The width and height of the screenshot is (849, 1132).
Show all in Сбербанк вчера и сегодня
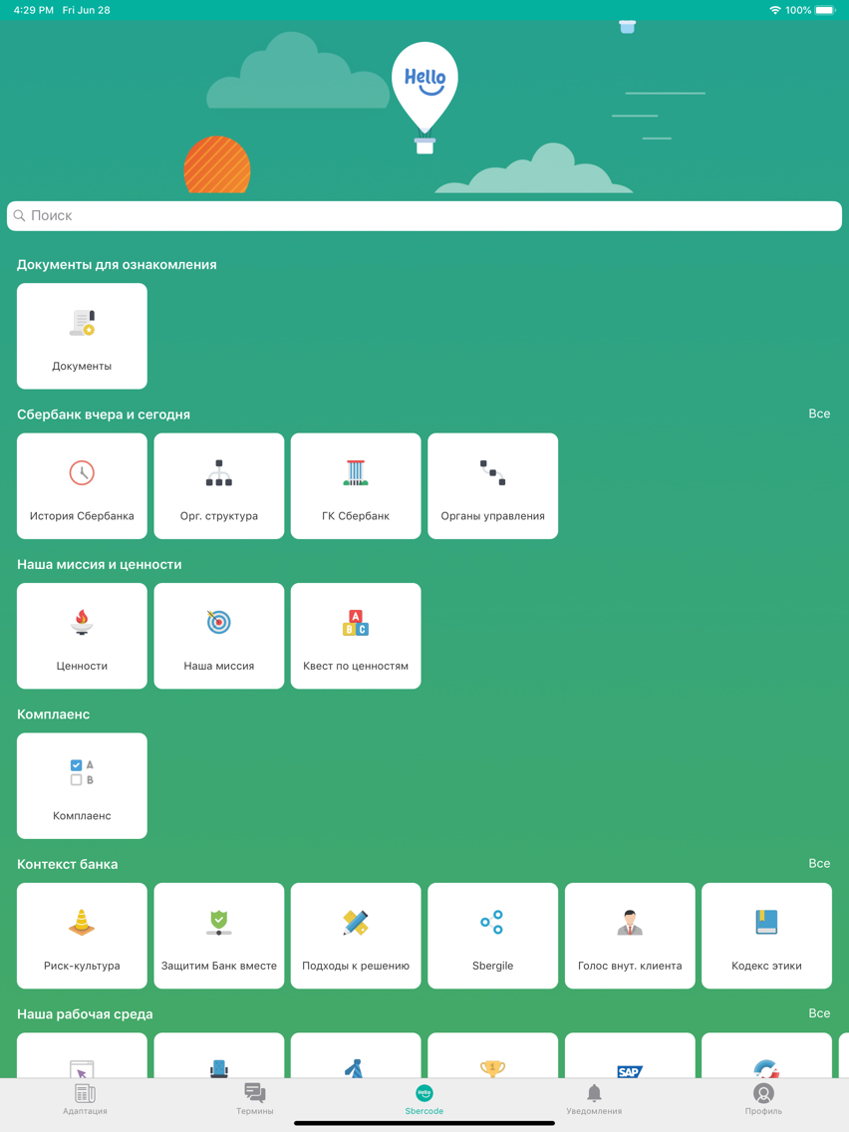[819, 414]
